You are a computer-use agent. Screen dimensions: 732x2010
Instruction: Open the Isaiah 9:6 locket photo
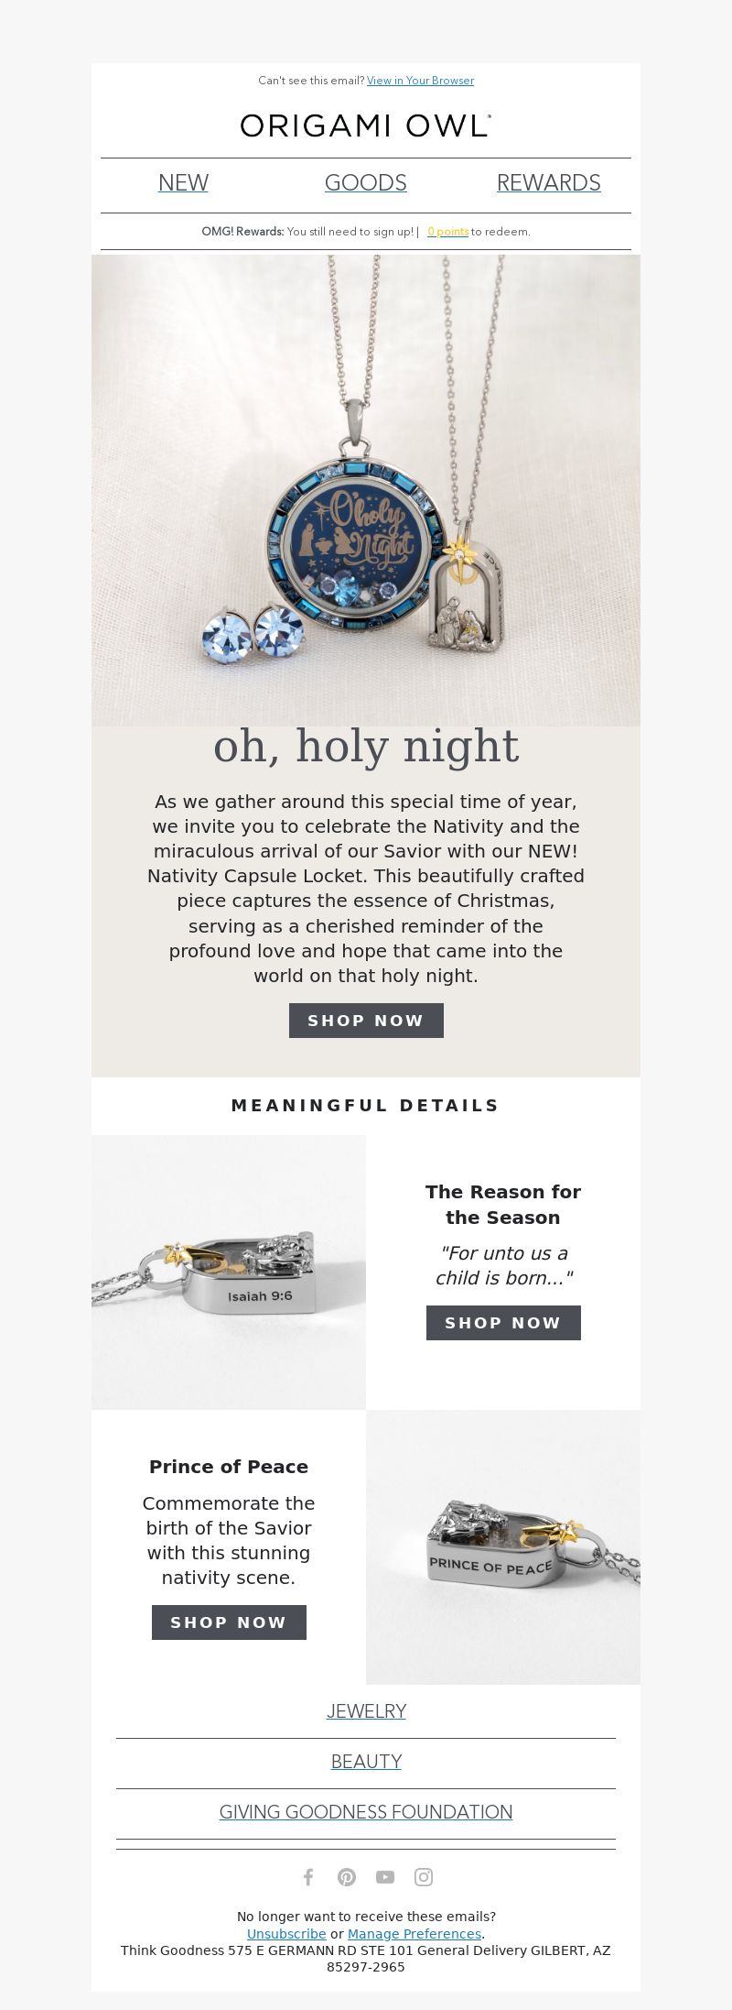coord(229,1273)
